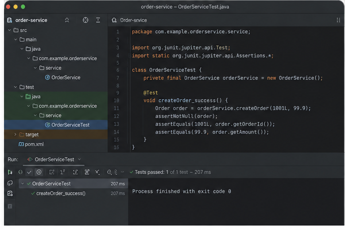Viewport: 345px width, 230px height.
Task: Click the pom.xml Maven icon
Action: point(21,144)
